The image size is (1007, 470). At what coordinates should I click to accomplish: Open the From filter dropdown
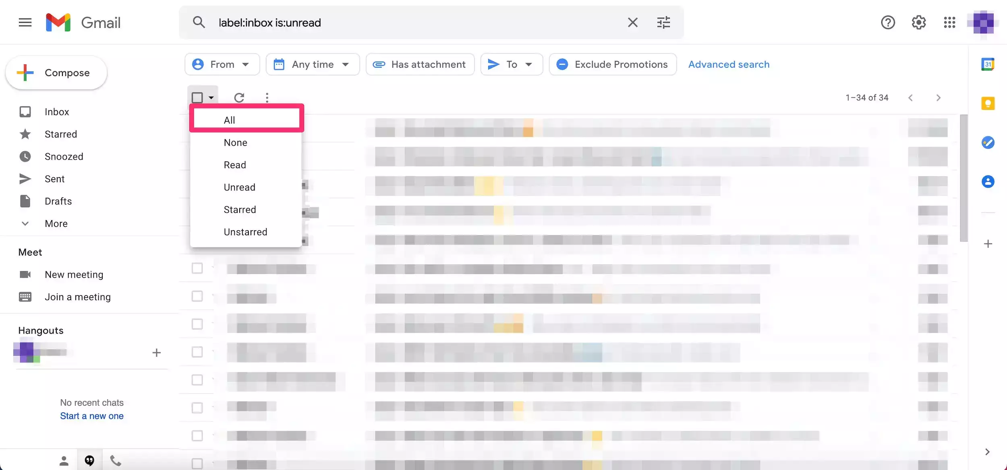[x=222, y=64]
